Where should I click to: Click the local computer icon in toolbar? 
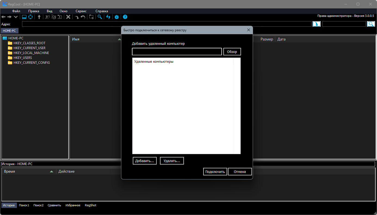click(24, 17)
